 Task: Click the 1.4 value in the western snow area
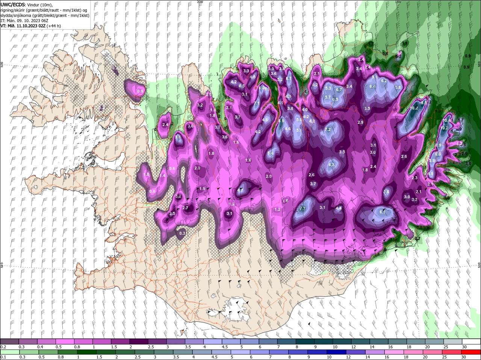point(162,175)
